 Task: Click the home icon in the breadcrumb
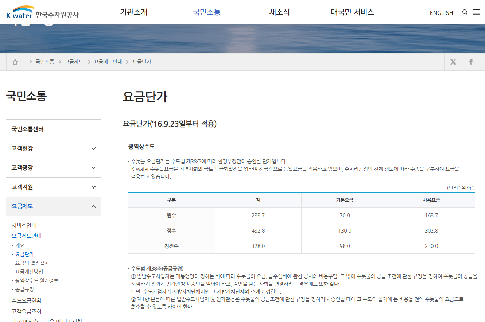(x=15, y=62)
